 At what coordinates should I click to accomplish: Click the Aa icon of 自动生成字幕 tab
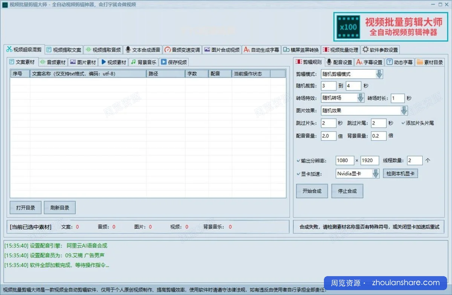247,49
